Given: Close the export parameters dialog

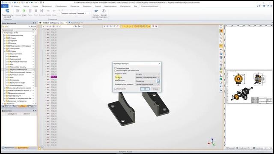Looking at the screenshot, I should [x=159, y=64].
